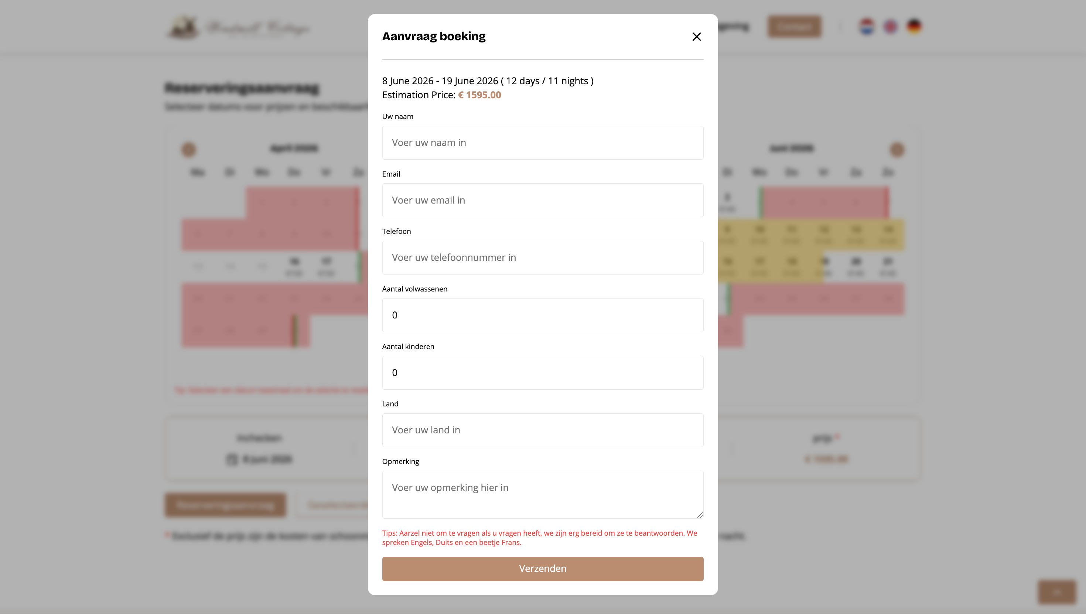Image resolution: width=1086 pixels, height=614 pixels.
Task: Advance calendar with next month arrow
Action: click(897, 149)
